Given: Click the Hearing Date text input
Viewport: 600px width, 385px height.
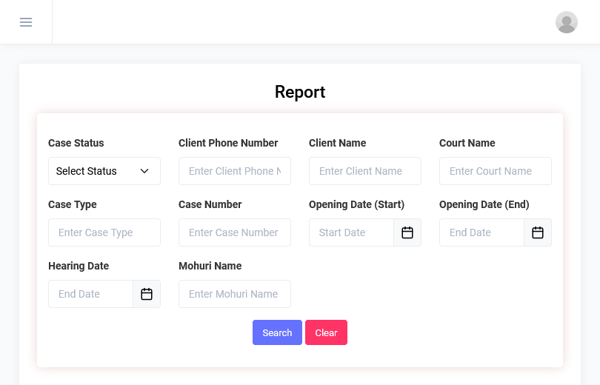Looking at the screenshot, I should click(90, 294).
